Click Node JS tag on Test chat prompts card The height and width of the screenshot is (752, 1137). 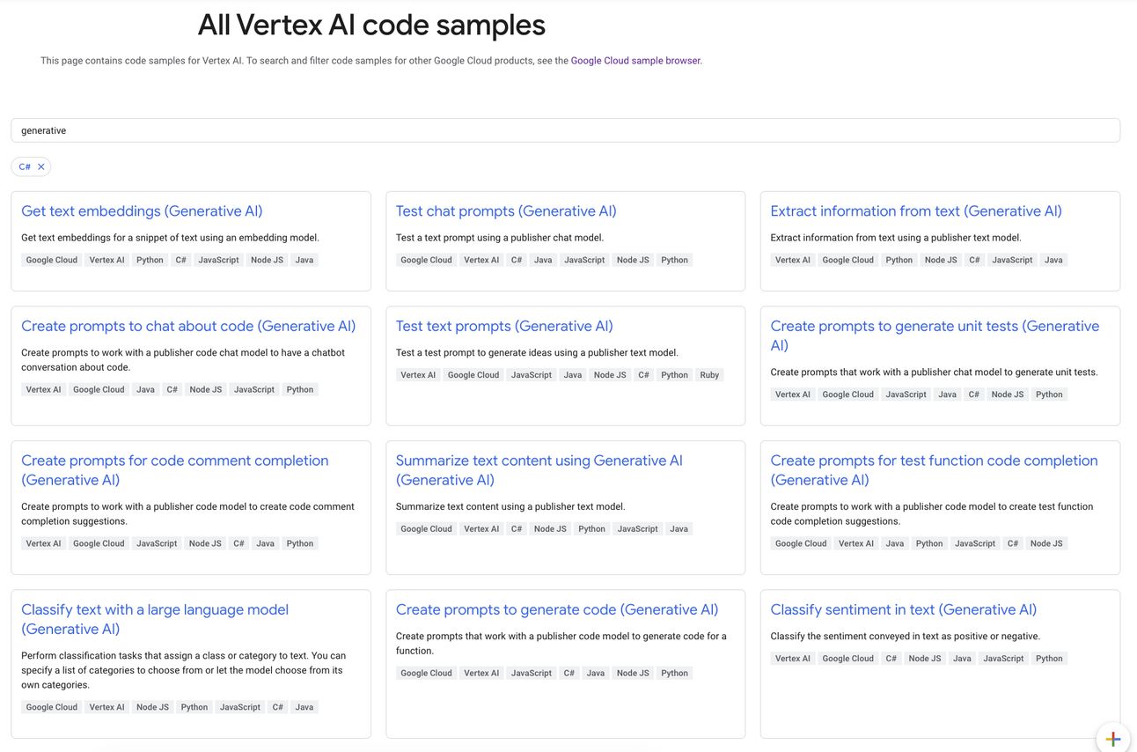point(633,260)
